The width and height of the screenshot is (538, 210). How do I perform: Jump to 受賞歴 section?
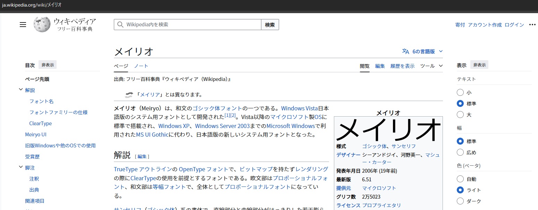pos(32,156)
